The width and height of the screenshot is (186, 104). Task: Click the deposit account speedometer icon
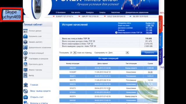tap(25, 36)
